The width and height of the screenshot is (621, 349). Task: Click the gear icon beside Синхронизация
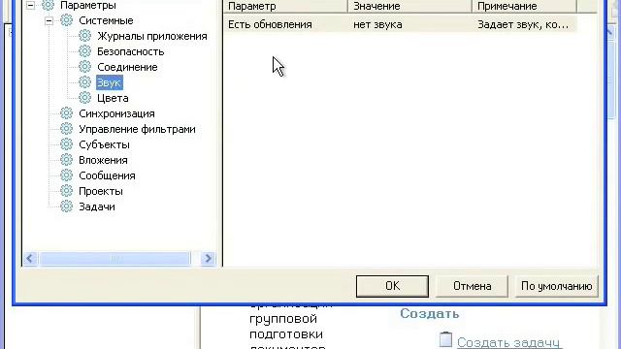(x=66, y=113)
